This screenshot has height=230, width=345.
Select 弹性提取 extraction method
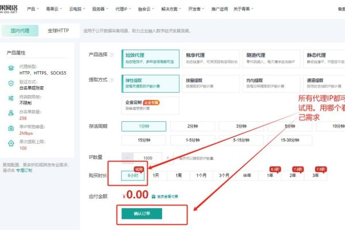click(151, 83)
